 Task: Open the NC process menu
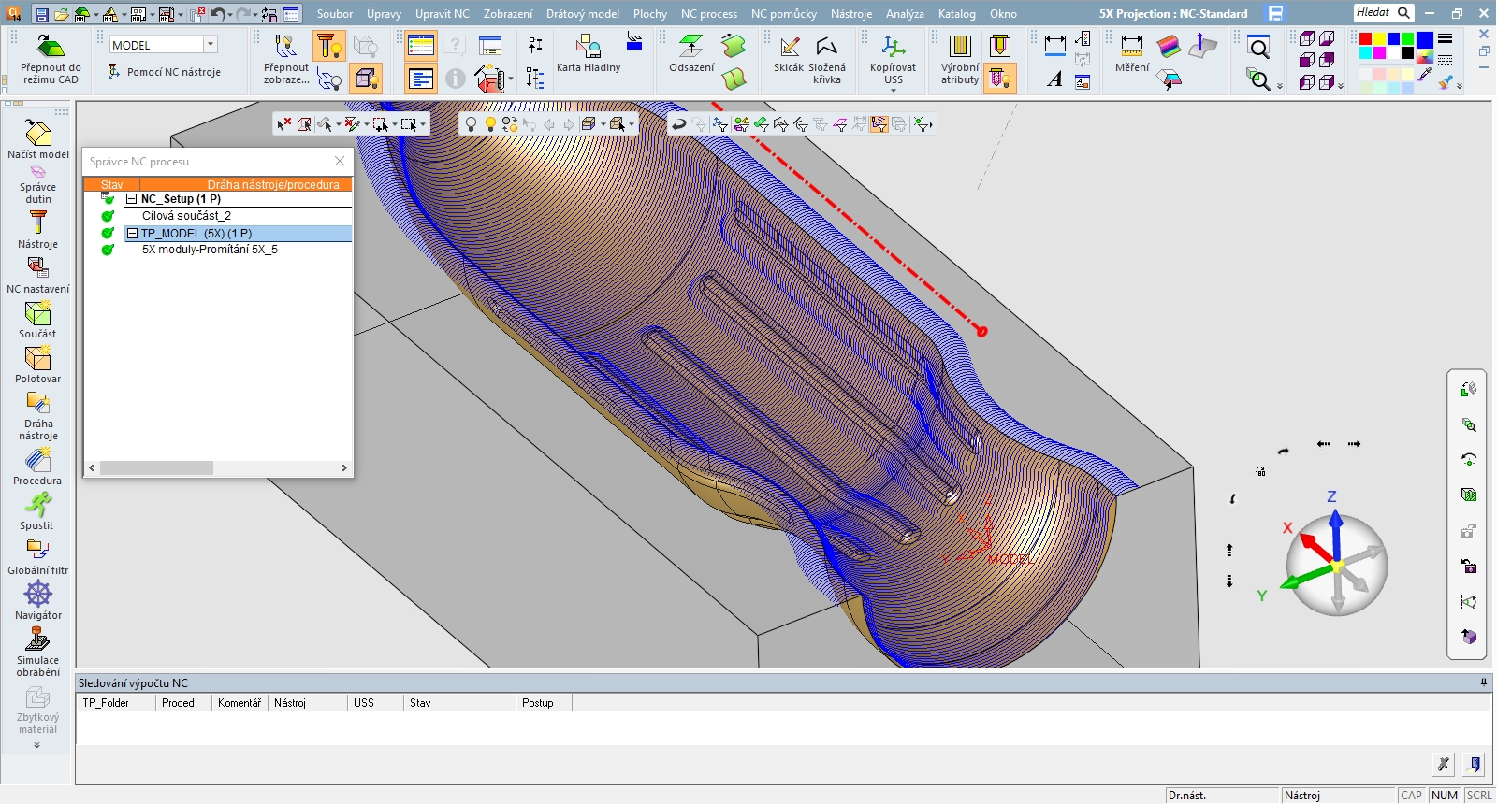coord(708,14)
